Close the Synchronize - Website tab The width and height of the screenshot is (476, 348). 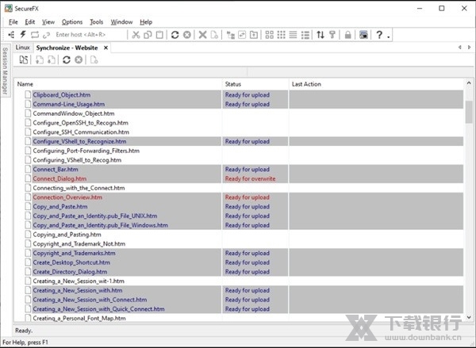106,48
